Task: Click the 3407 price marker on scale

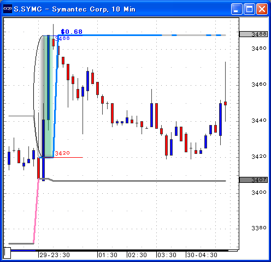Action: (254, 180)
